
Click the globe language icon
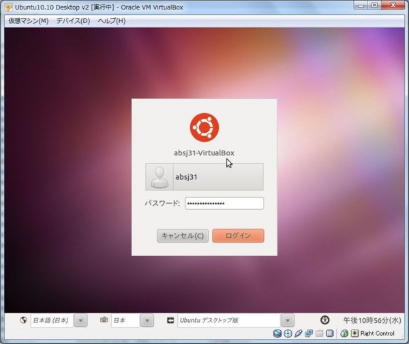(23, 319)
